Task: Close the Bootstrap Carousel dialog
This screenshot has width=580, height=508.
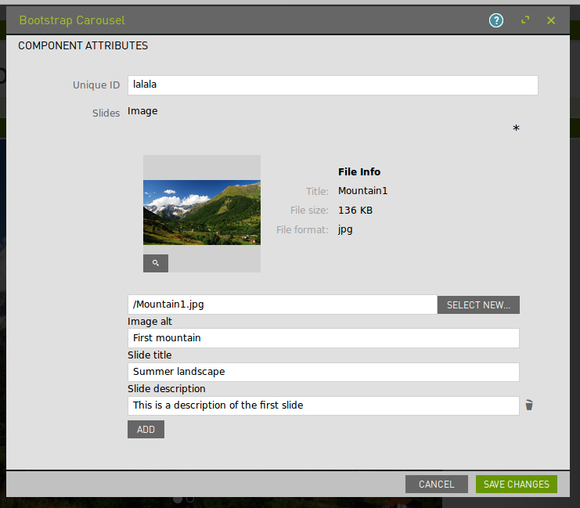Action: [x=551, y=20]
